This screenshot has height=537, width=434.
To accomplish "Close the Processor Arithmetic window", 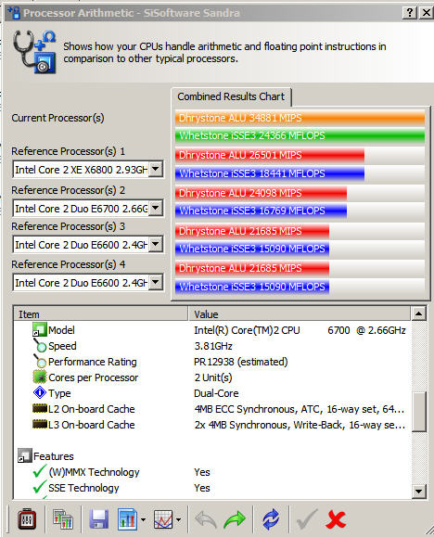I will pyautogui.click(x=427, y=13).
